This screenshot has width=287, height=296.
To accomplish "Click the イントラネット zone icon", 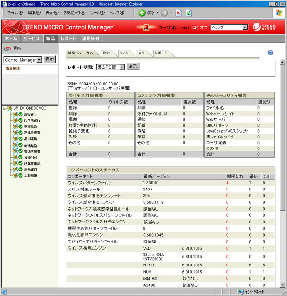I will coord(241,292).
